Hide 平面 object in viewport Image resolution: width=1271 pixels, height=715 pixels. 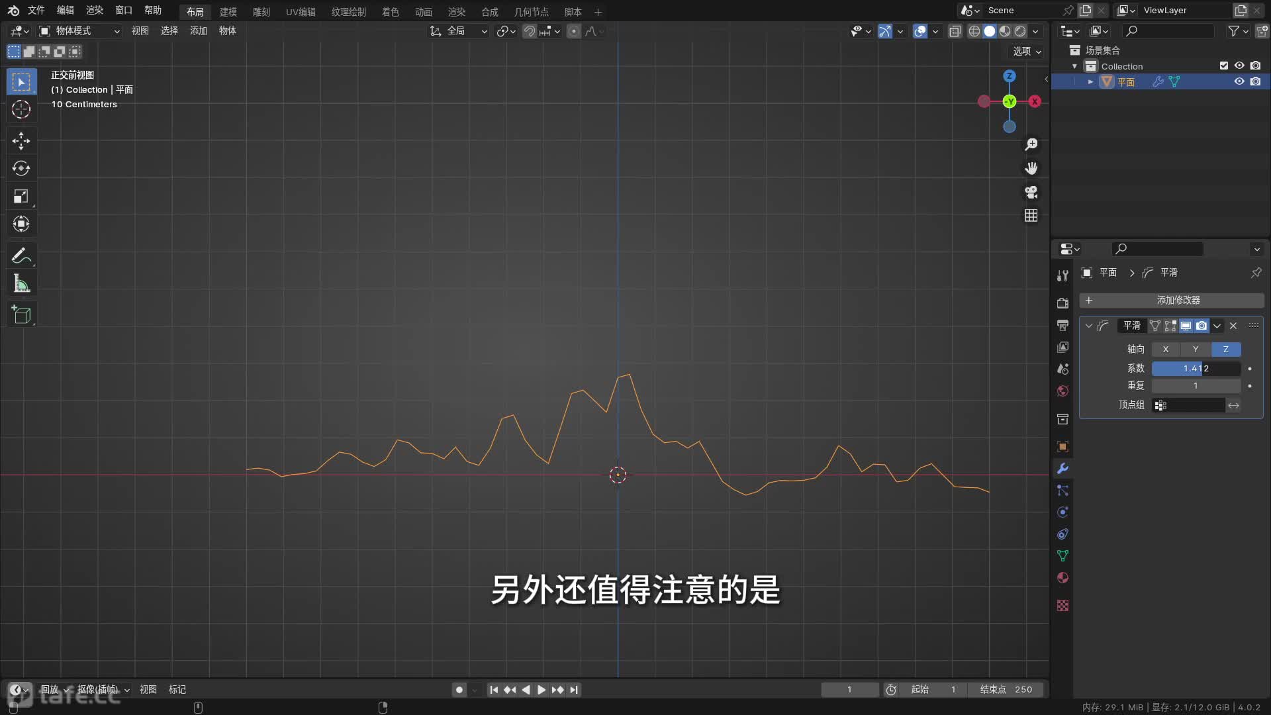coord(1239,81)
